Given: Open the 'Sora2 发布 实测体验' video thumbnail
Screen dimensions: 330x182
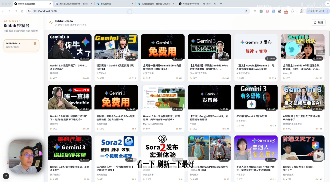Looking at the screenshot, I should [163, 148].
